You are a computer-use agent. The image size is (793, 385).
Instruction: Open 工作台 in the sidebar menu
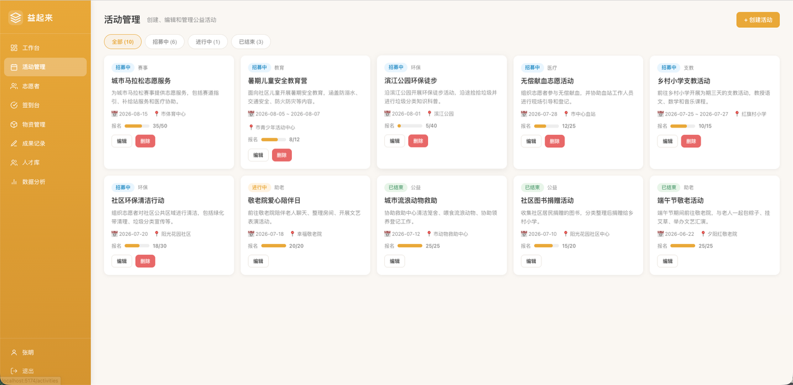(45, 48)
